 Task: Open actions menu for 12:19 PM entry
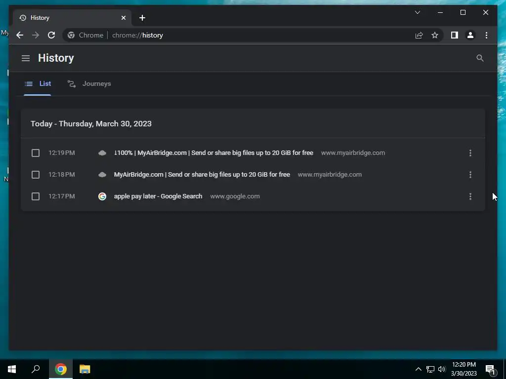click(x=470, y=153)
